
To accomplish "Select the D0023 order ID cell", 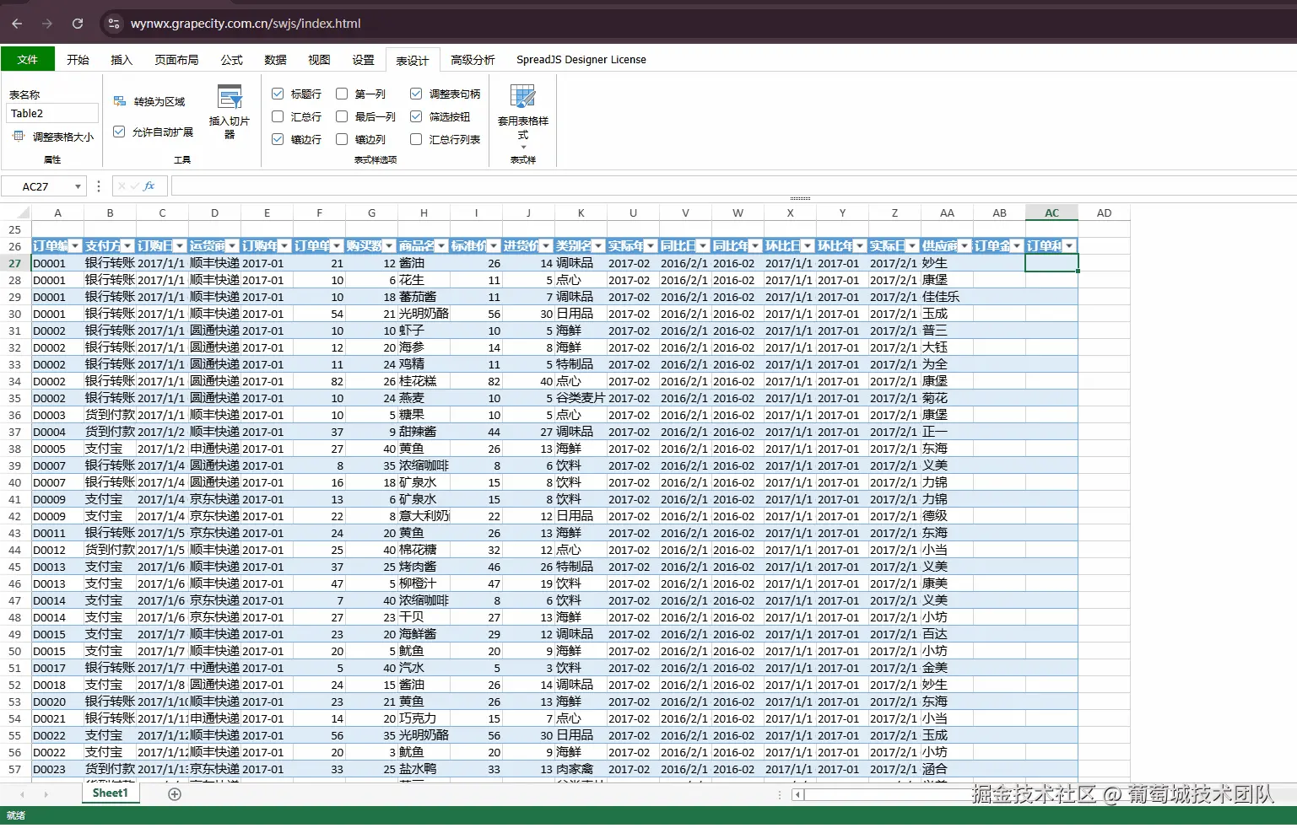I will 57,769.
